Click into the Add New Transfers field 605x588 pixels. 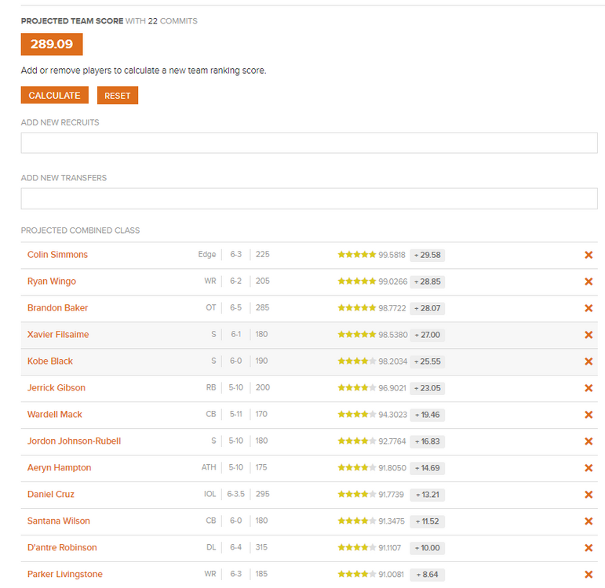pos(309,199)
